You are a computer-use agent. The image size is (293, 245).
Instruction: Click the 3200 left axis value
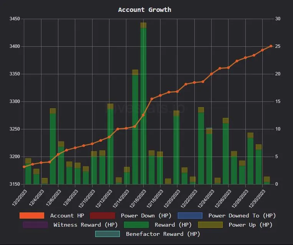tap(15, 157)
